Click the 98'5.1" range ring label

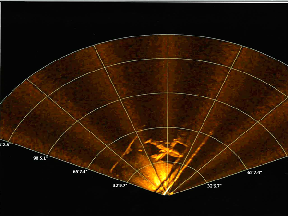pyautogui.click(x=40, y=158)
